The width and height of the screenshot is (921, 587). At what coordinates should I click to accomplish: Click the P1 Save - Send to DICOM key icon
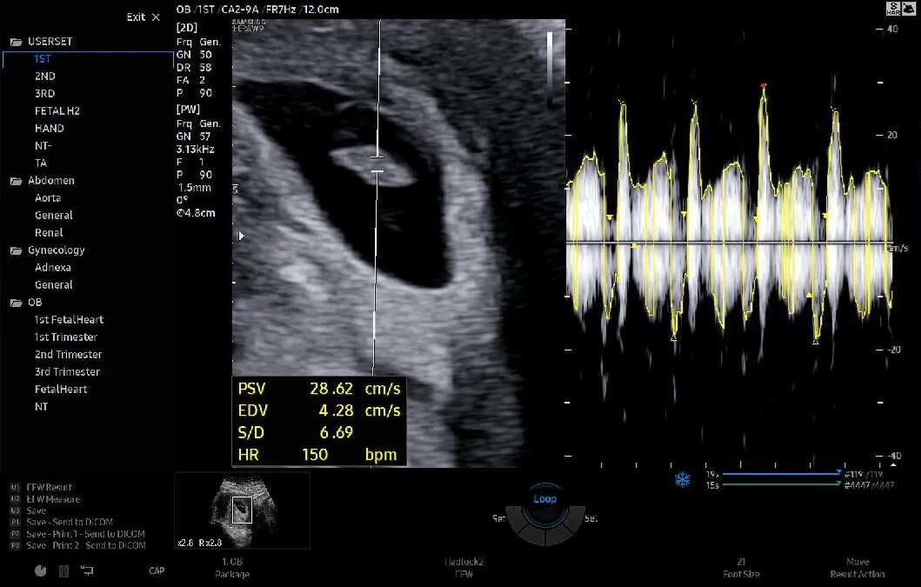pyautogui.click(x=16, y=522)
